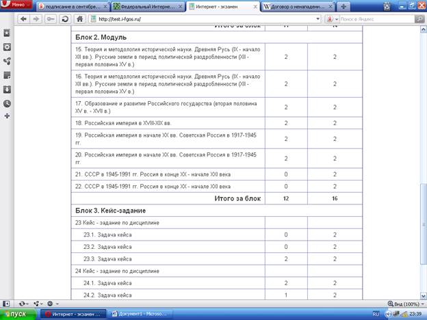This screenshot has height=320, width=427.
Task: Switch to 'Интернет - экзамен' taskbar button
Action: point(73,314)
